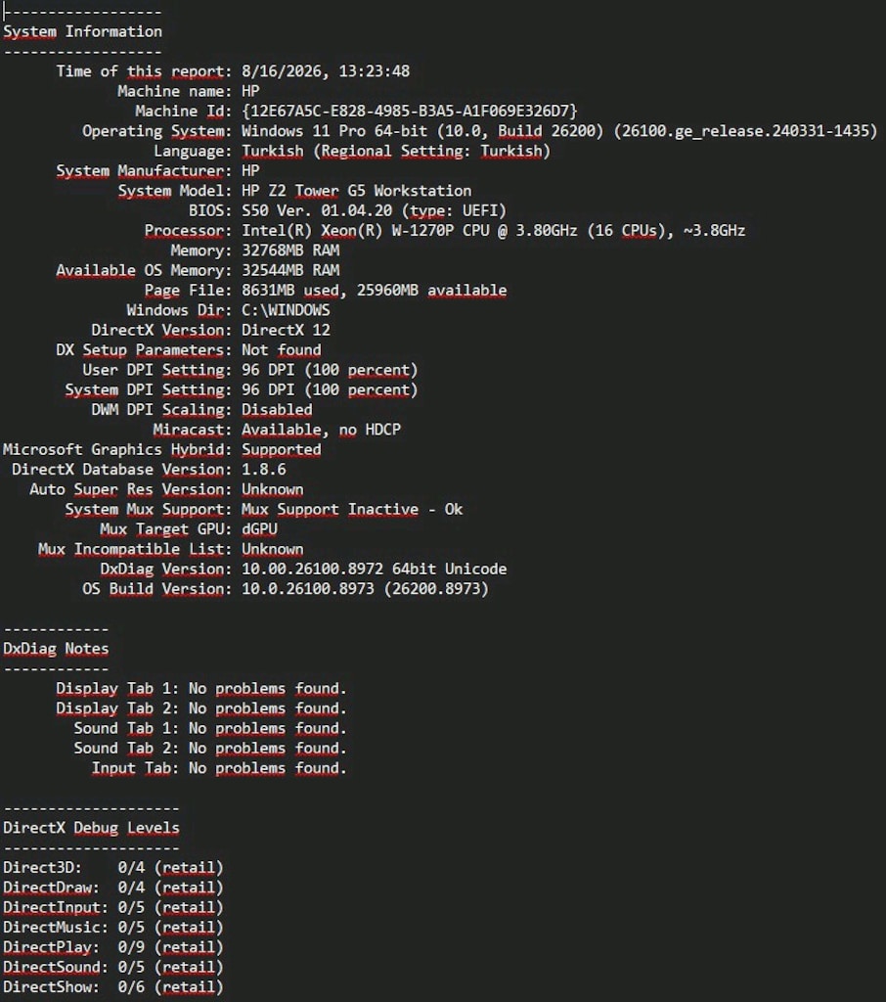Click the DirectX 12 version value
Screen dimensions: 886x1002
(x=286, y=330)
